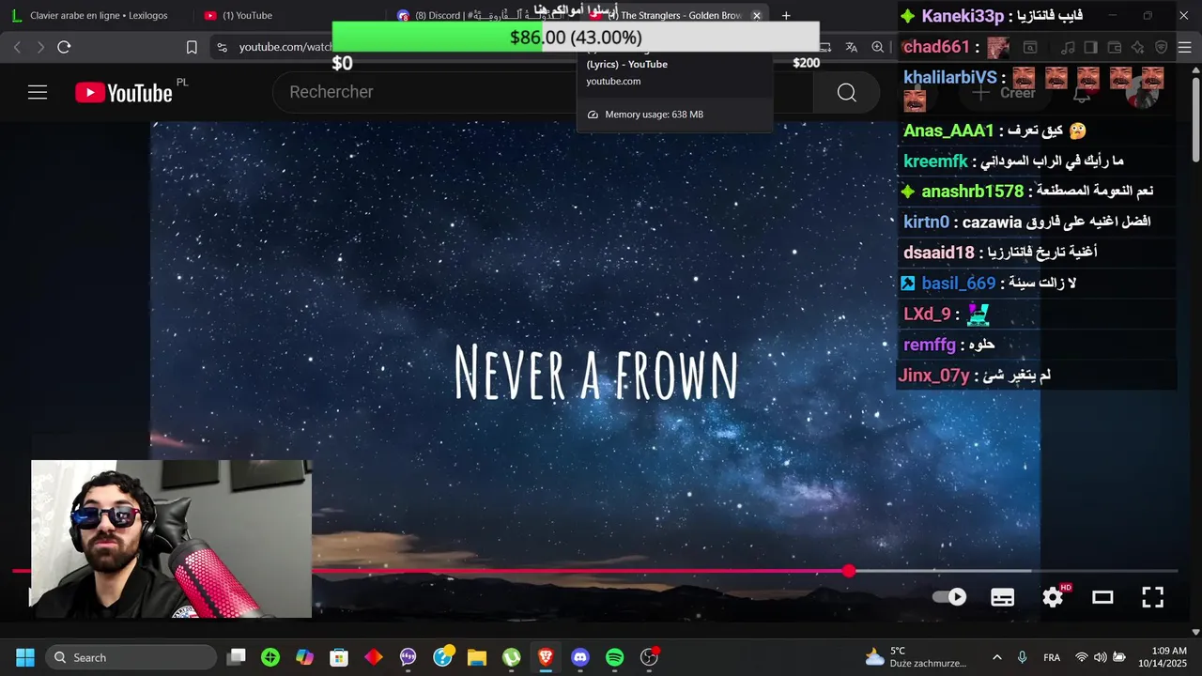Open the weather widget showing 5°C
The image size is (1202, 676).
point(915,657)
